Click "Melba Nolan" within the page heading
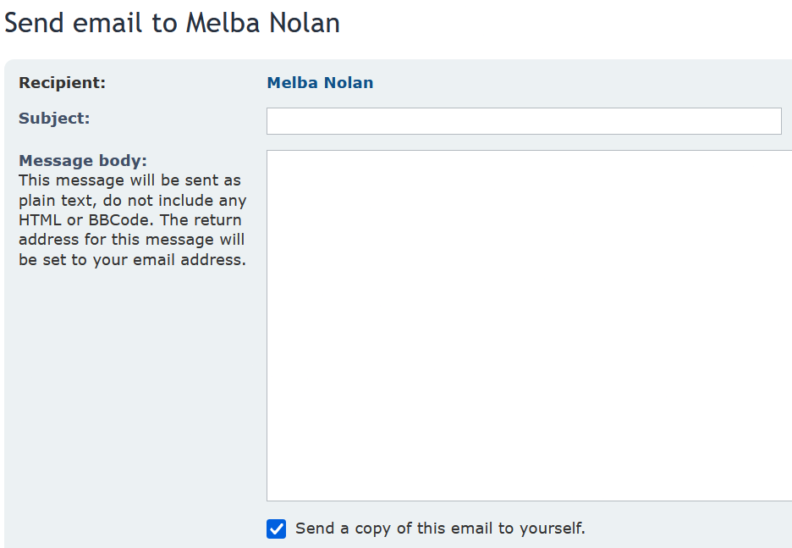The image size is (792, 548). point(263,23)
